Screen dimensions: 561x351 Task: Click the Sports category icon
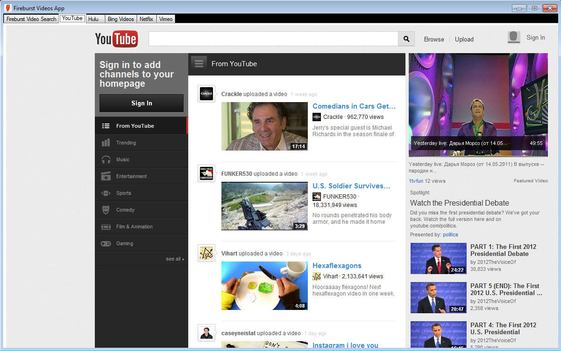106,193
